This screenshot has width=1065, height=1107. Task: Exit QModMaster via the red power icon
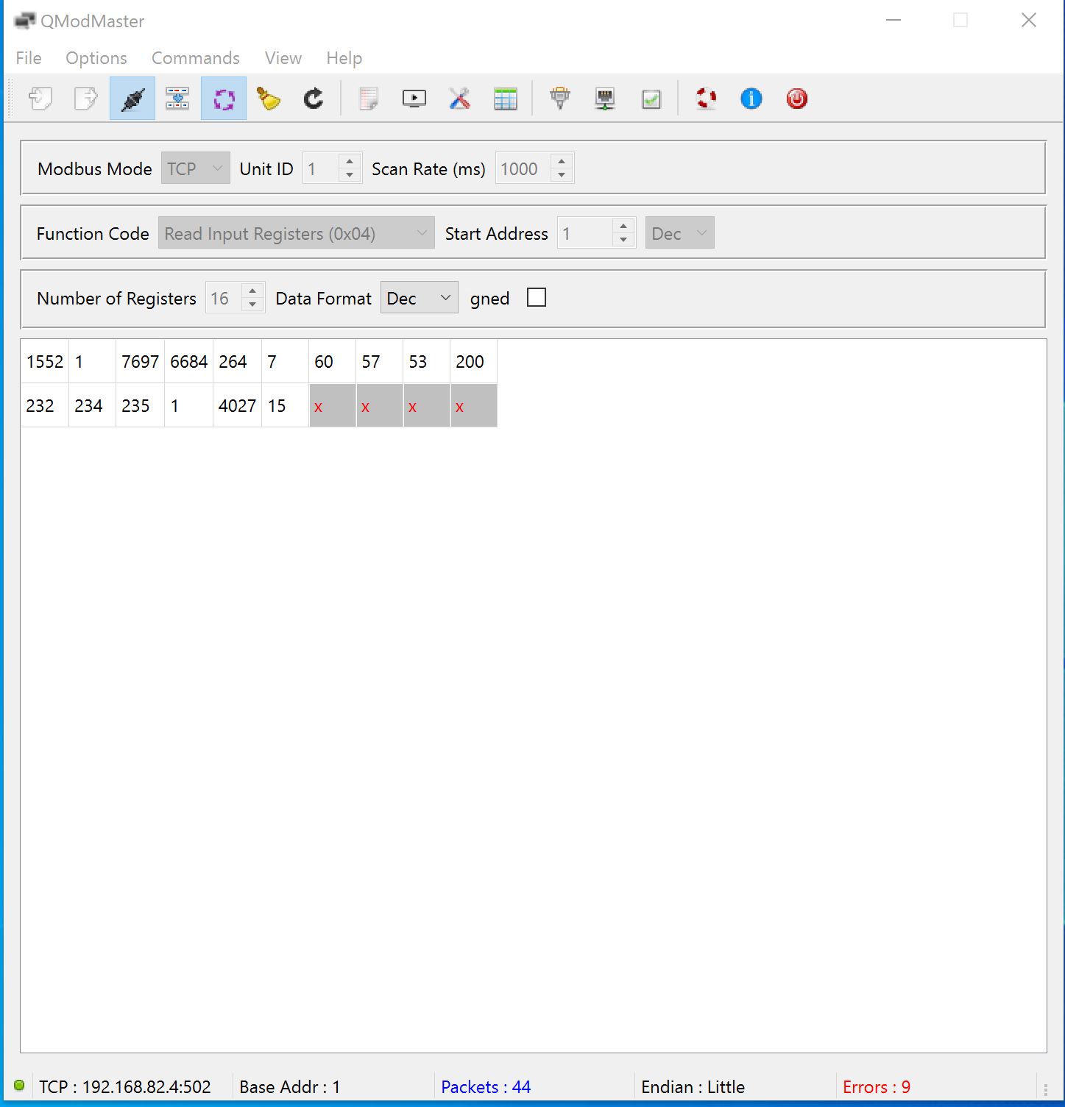coord(796,98)
